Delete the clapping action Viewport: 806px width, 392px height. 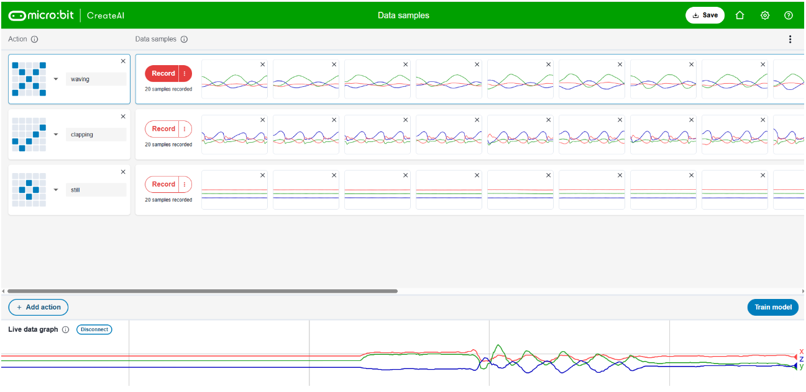click(x=123, y=117)
